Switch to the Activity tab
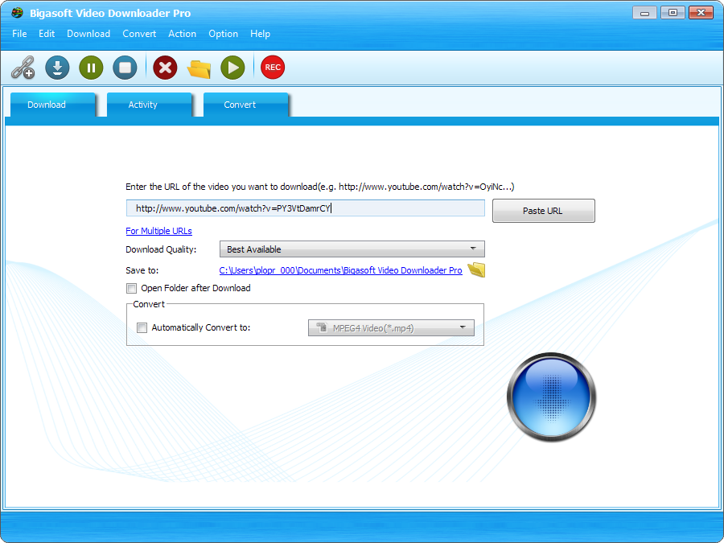The width and height of the screenshot is (724, 543). click(142, 105)
